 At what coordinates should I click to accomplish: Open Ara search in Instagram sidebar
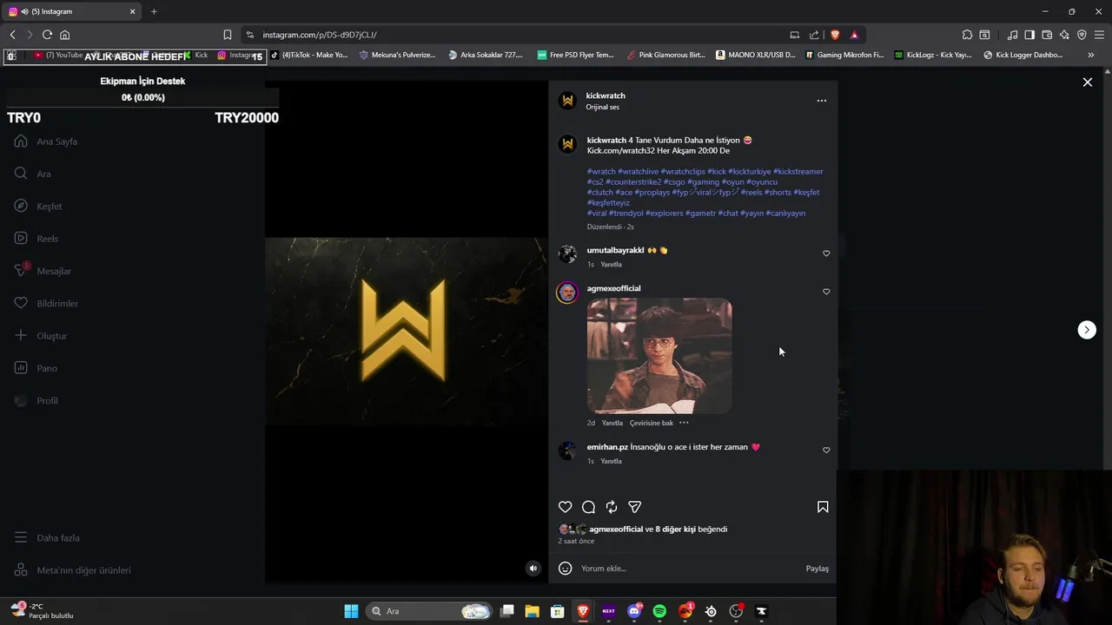tap(32, 174)
